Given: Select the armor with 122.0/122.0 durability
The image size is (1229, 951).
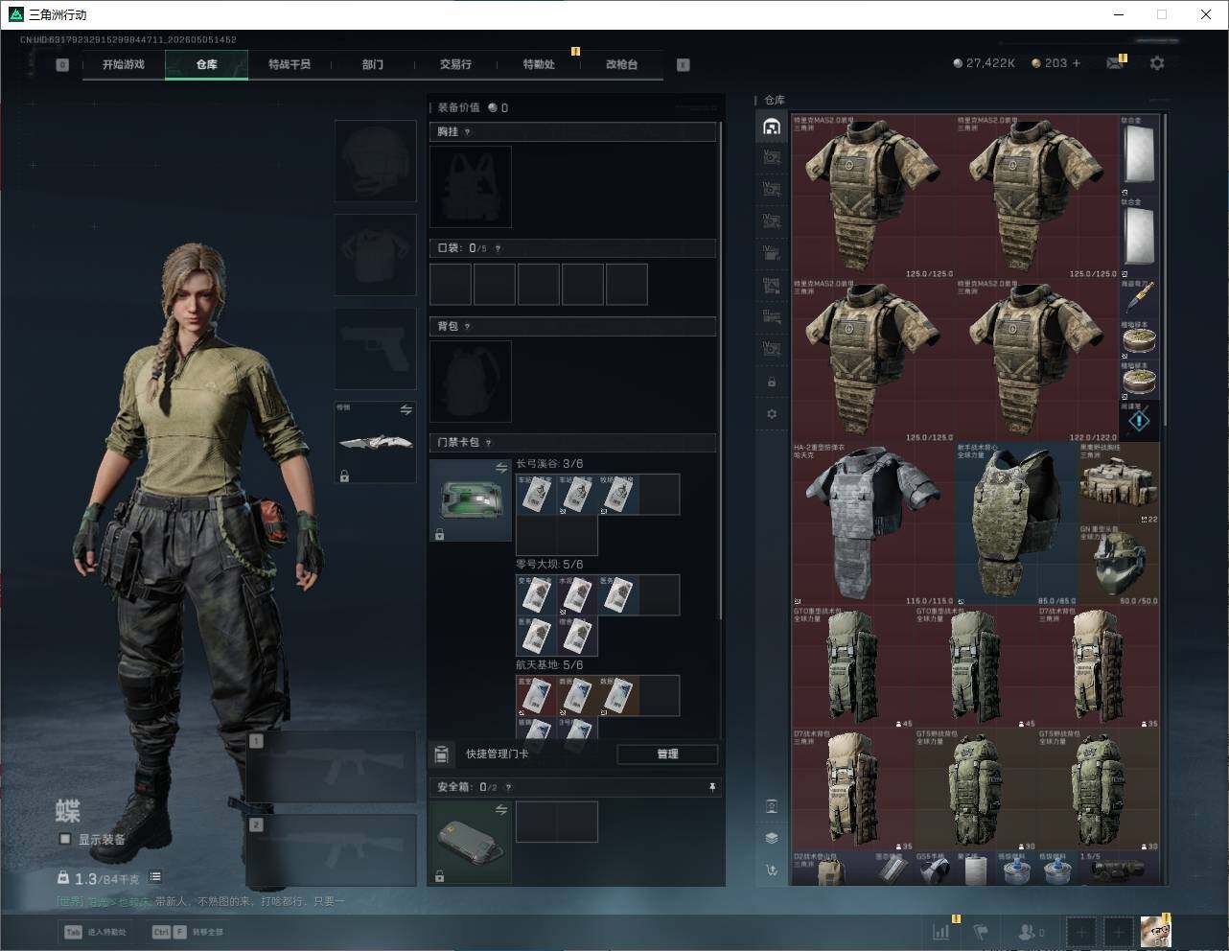Looking at the screenshot, I should coord(1037,360).
